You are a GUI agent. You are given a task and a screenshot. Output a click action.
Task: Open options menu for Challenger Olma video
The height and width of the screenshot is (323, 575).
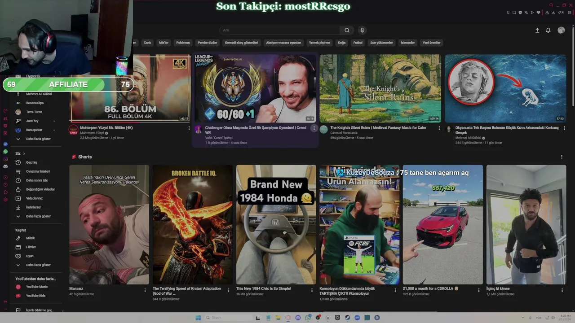point(314,128)
